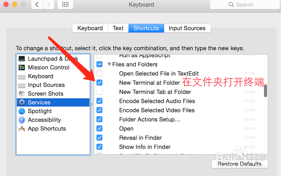The image size is (281, 176).
Task: Click the Accessibility icon in the list
Action: [x=22, y=120]
